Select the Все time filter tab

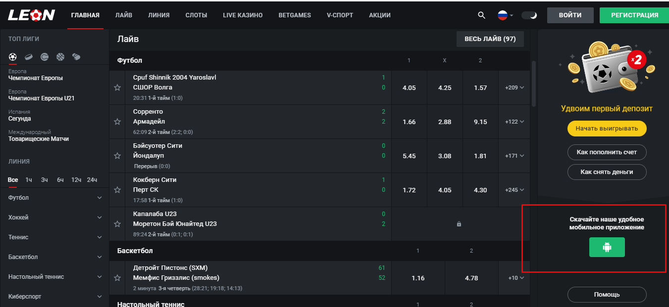(13, 180)
